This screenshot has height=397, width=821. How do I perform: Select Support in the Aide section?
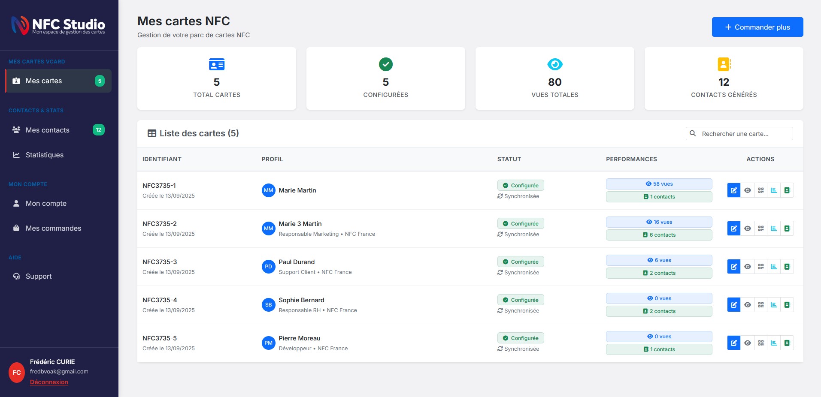[39, 276]
